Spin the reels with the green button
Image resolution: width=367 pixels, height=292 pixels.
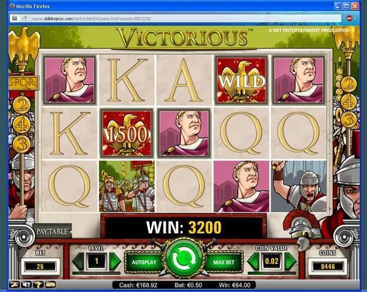[x=183, y=258]
